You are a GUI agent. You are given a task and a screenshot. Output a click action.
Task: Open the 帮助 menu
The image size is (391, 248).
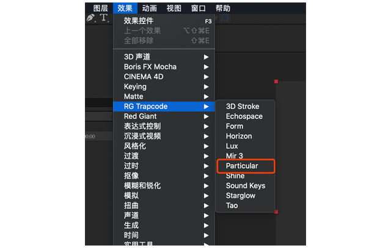(x=222, y=8)
